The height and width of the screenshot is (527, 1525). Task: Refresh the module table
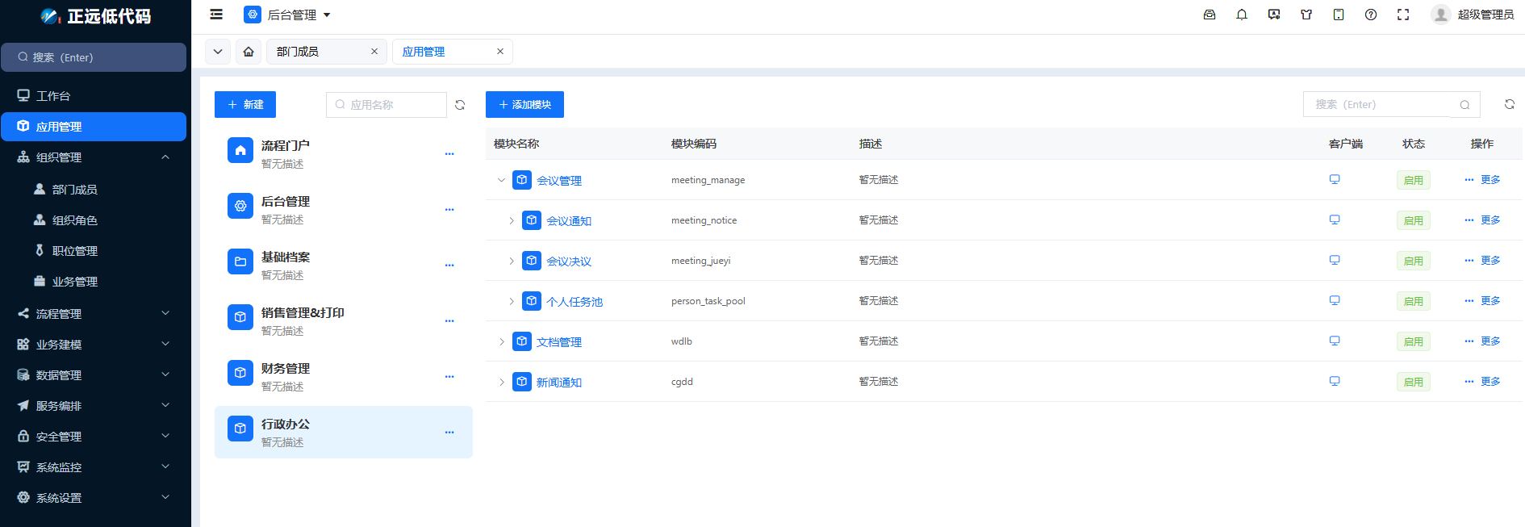(1509, 104)
